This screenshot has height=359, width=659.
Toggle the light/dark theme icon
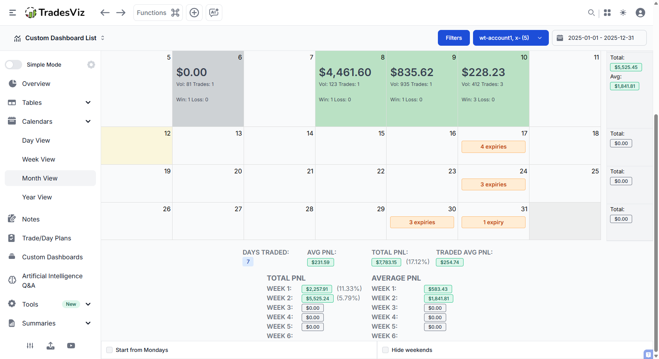coord(623,13)
